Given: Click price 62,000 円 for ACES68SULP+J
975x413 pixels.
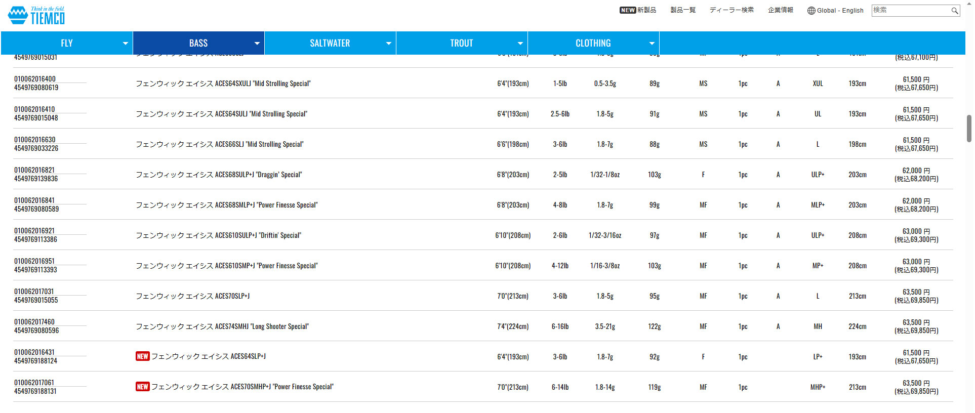Looking at the screenshot, I should [916, 171].
